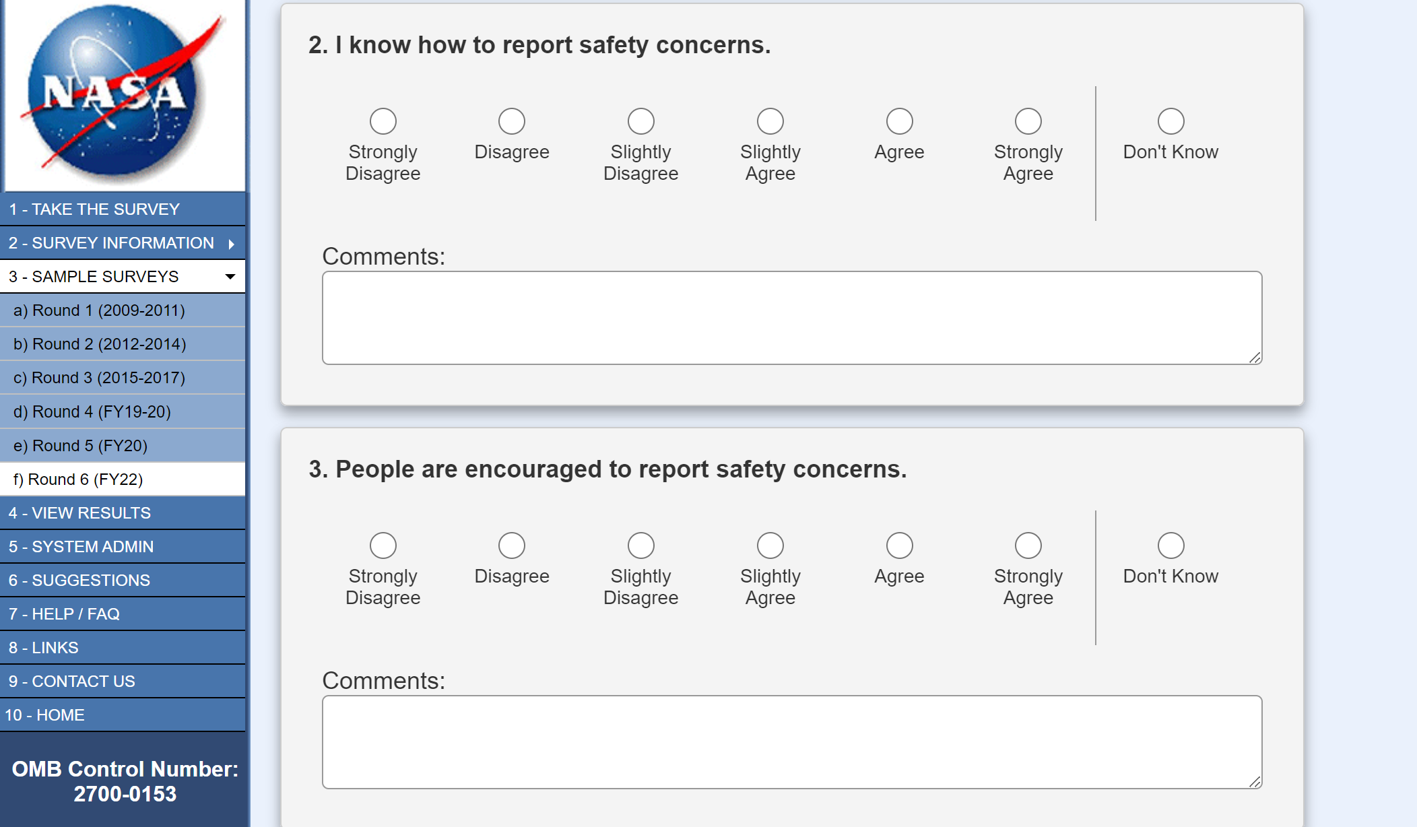Select Strongly Disagree for question 2
The image size is (1417, 827).
tap(383, 122)
